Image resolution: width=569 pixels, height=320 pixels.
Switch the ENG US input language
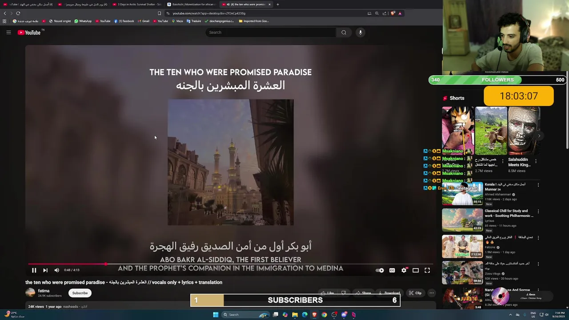(x=533, y=315)
